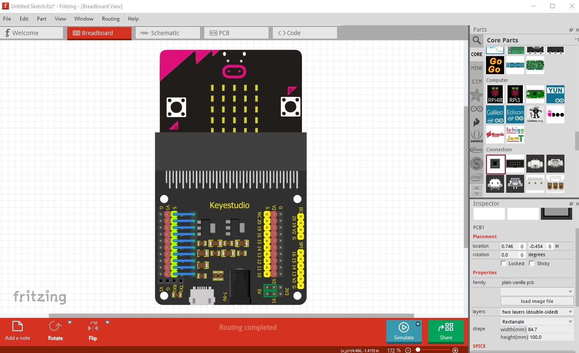Screen dimensions: 579x353
Task: Adjust the zoom slider handle
Action: click(418, 350)
